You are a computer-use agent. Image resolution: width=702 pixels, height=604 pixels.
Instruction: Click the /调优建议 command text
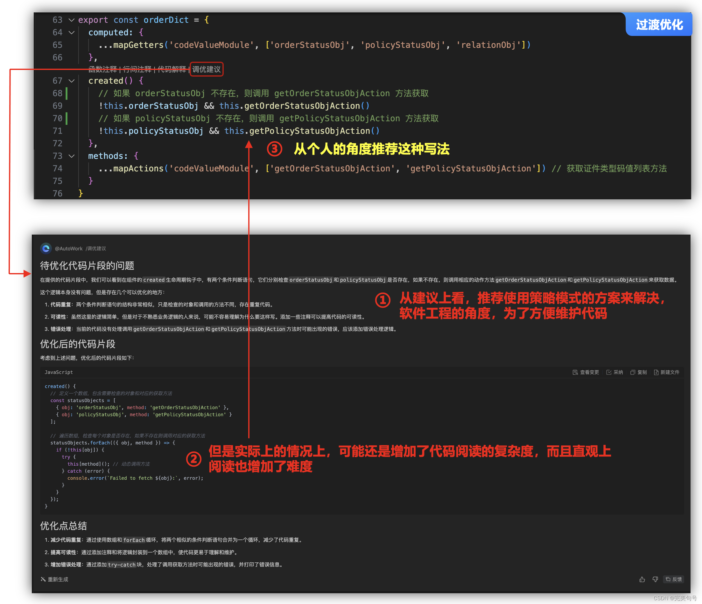(96, 248)
